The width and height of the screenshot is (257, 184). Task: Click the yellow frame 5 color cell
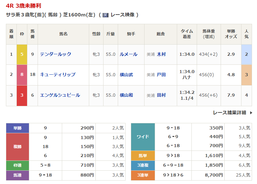coord(22,54)
